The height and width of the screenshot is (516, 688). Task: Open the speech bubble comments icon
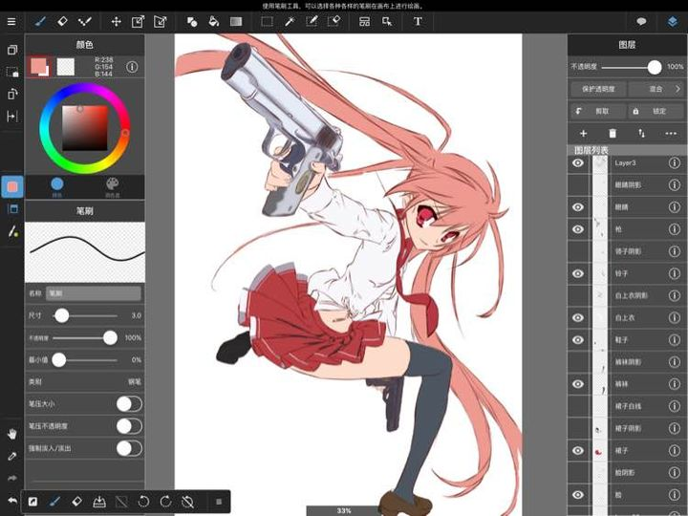[x=641, y=21]
